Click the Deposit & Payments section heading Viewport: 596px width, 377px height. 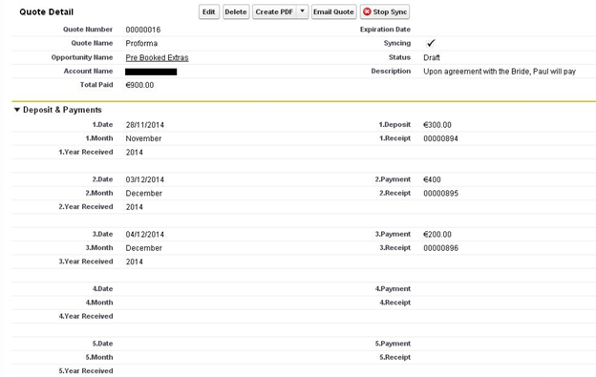[62, 110]
